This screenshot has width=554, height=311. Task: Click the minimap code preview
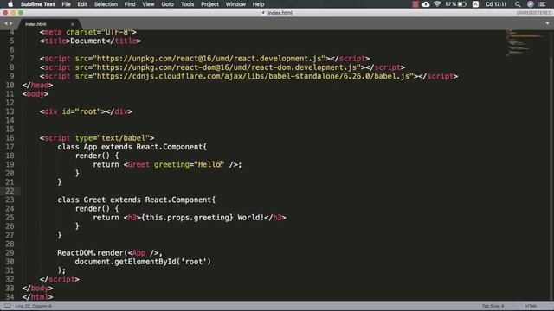click(525, 42)
